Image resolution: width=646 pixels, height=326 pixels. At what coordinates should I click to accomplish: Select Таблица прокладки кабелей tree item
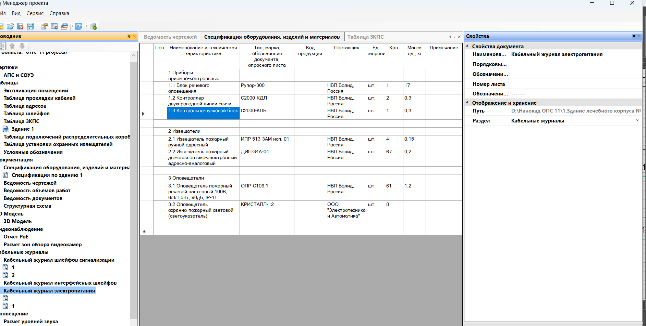click(x=39, y=98)
